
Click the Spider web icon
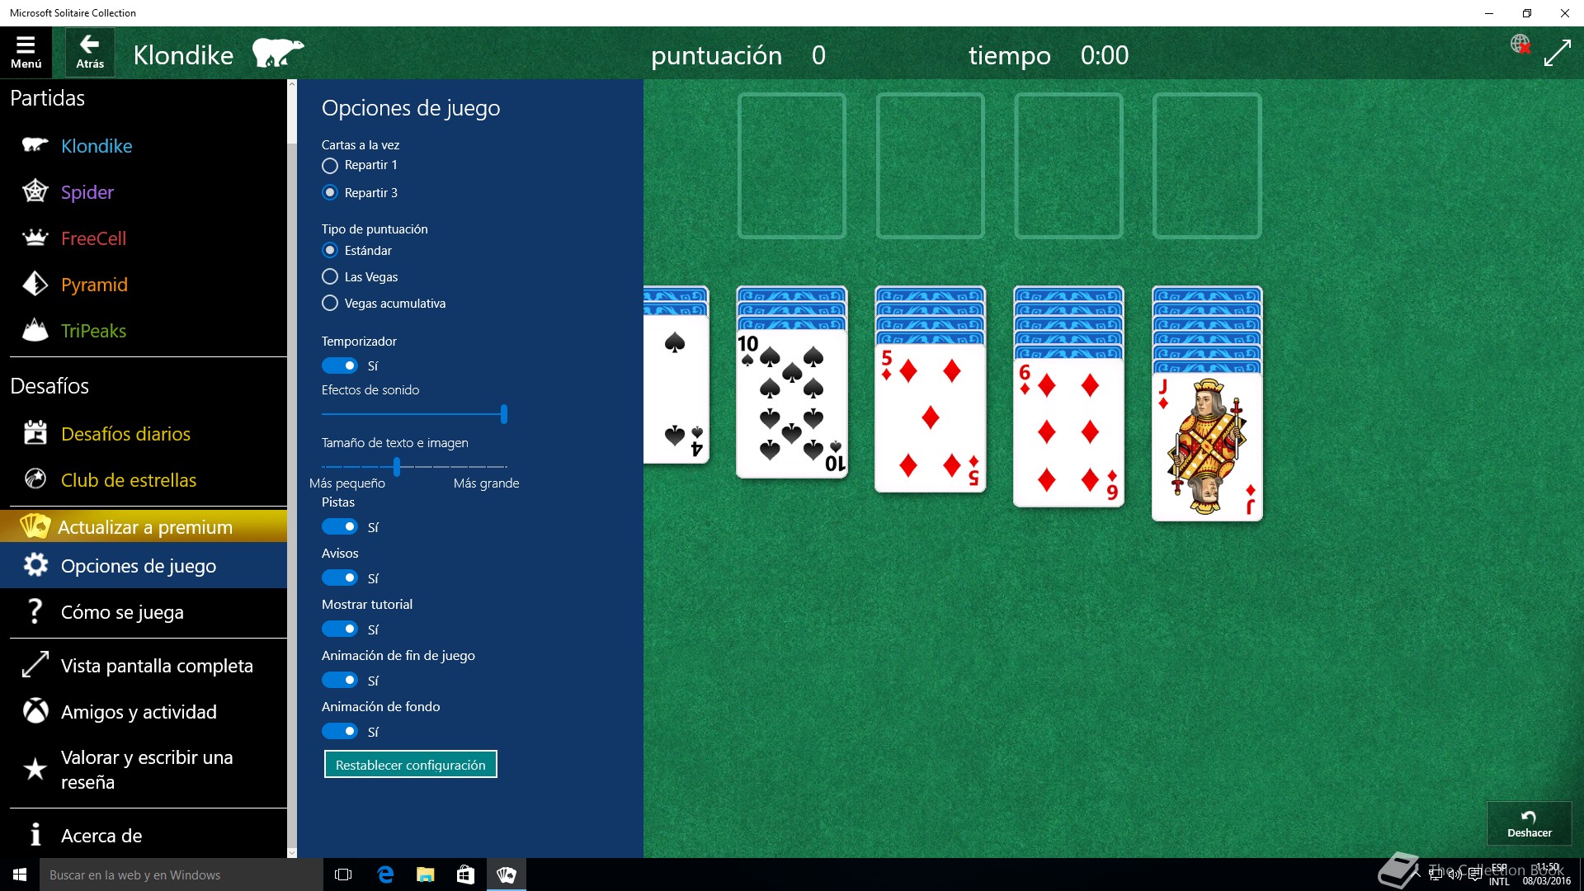pos(35,191)
